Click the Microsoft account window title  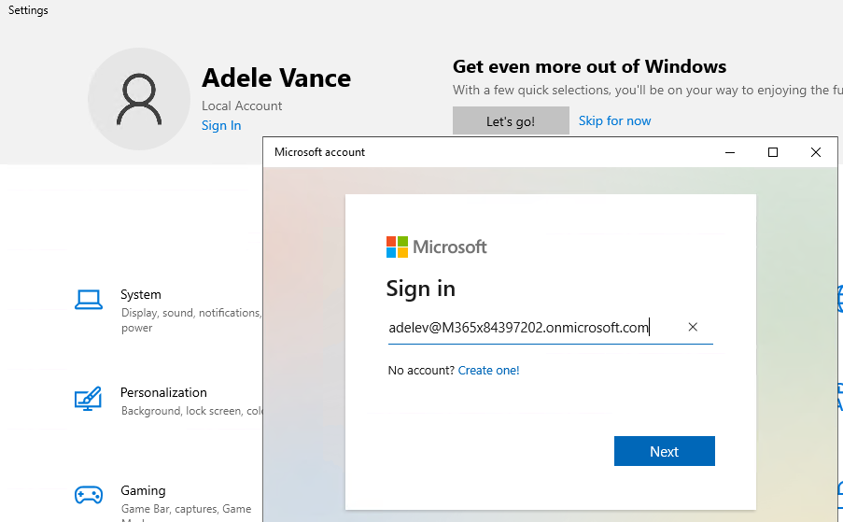coord(319,152)
